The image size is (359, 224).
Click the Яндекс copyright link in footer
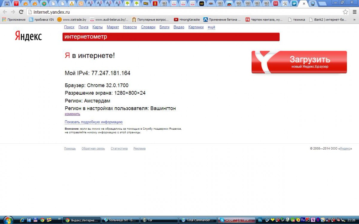click(345, 148)
